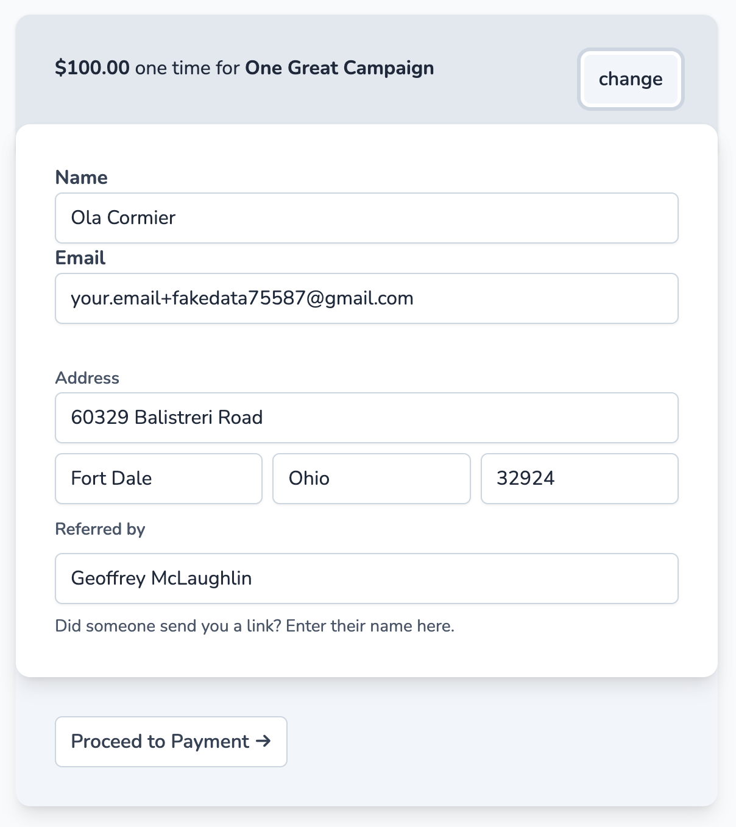736x827 pixels.
Task: Click the One Great Campaign heading text
Action: click(x=339, y=68)
